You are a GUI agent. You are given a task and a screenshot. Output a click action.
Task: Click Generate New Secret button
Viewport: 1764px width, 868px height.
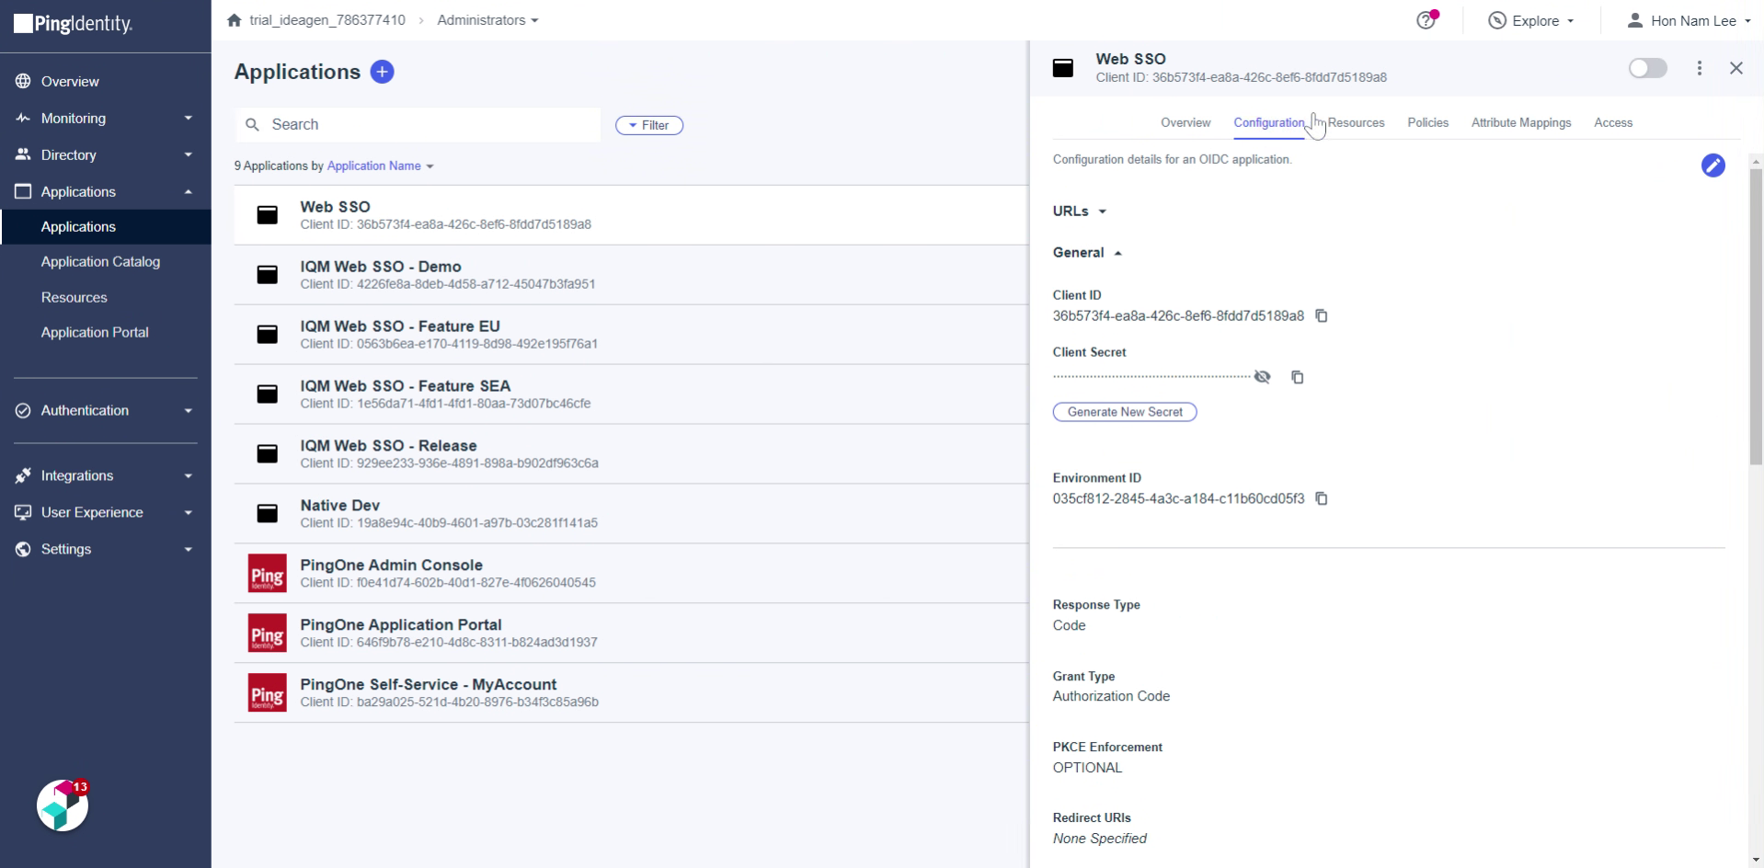(x=1125, y=412)
